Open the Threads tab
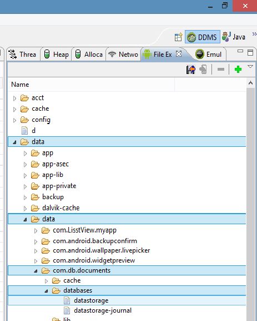The height and width of the screenshot is (321, 257). point(23,55)
